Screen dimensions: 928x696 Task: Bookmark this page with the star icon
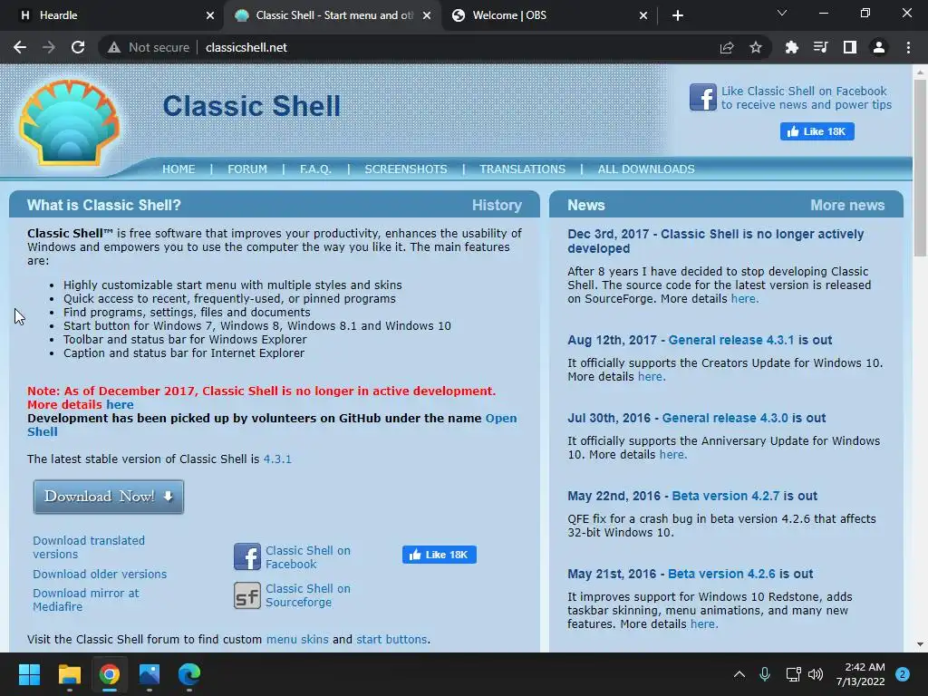(756, 47)
